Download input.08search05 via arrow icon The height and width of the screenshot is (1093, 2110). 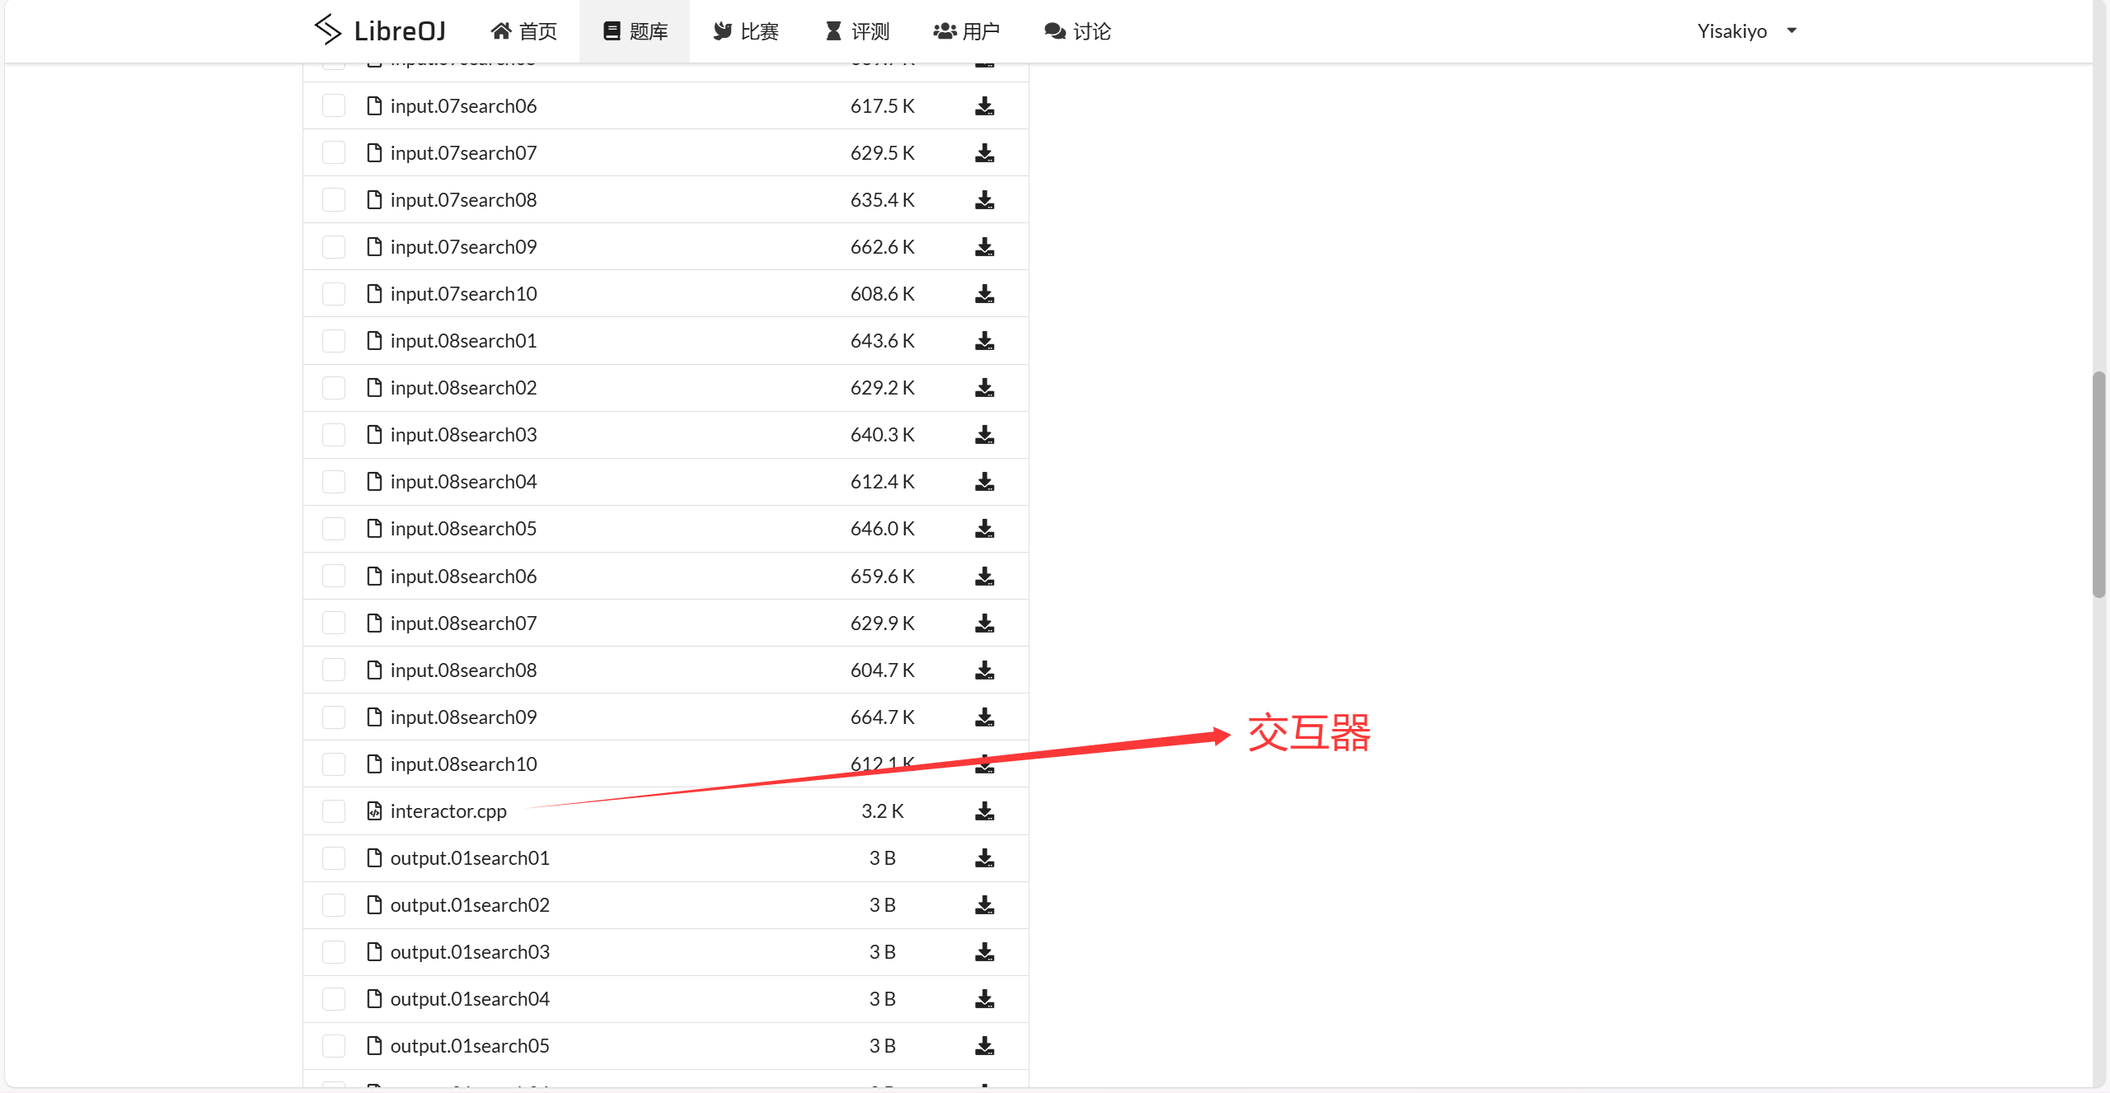click(x=984, y=529)
